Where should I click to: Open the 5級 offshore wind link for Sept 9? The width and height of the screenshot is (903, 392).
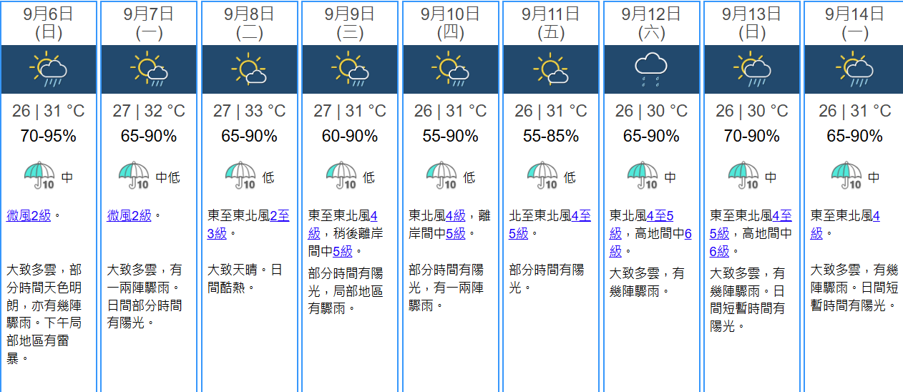(x=343, y=251)
